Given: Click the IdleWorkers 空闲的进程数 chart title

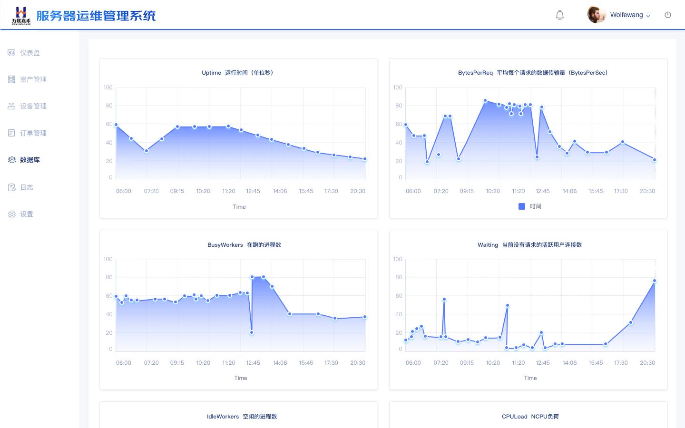Looking at the screenshot, I should coord(242,417).
